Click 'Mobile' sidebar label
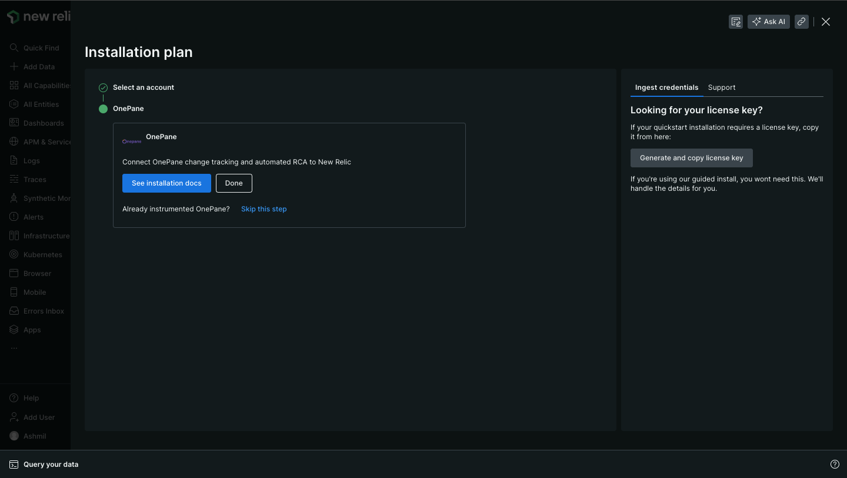This screenshot has height=478, width=847. tap(35, 292)
